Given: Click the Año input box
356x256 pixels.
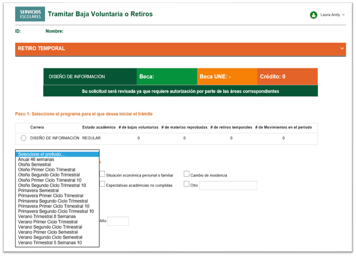Looking at the screenshot, I should (x=118, y=221).
